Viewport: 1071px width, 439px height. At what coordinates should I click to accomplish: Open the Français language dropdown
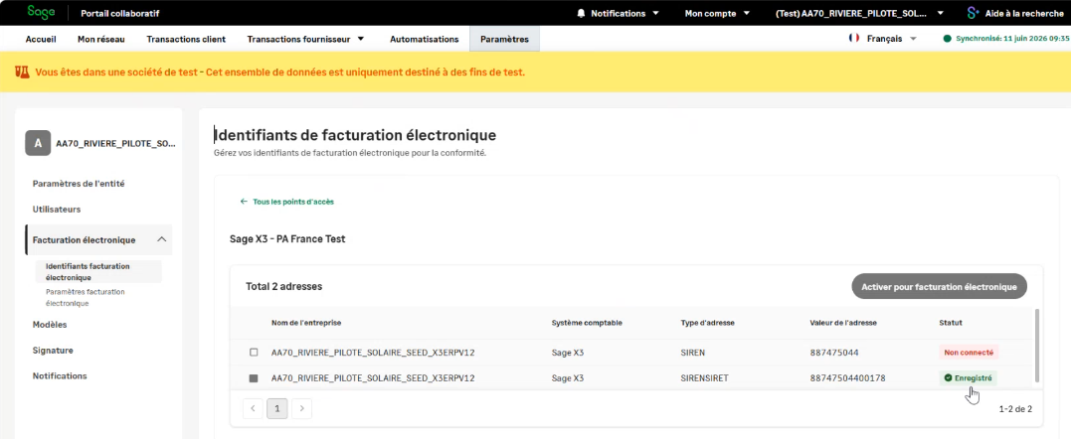click(x=891, y=39)
